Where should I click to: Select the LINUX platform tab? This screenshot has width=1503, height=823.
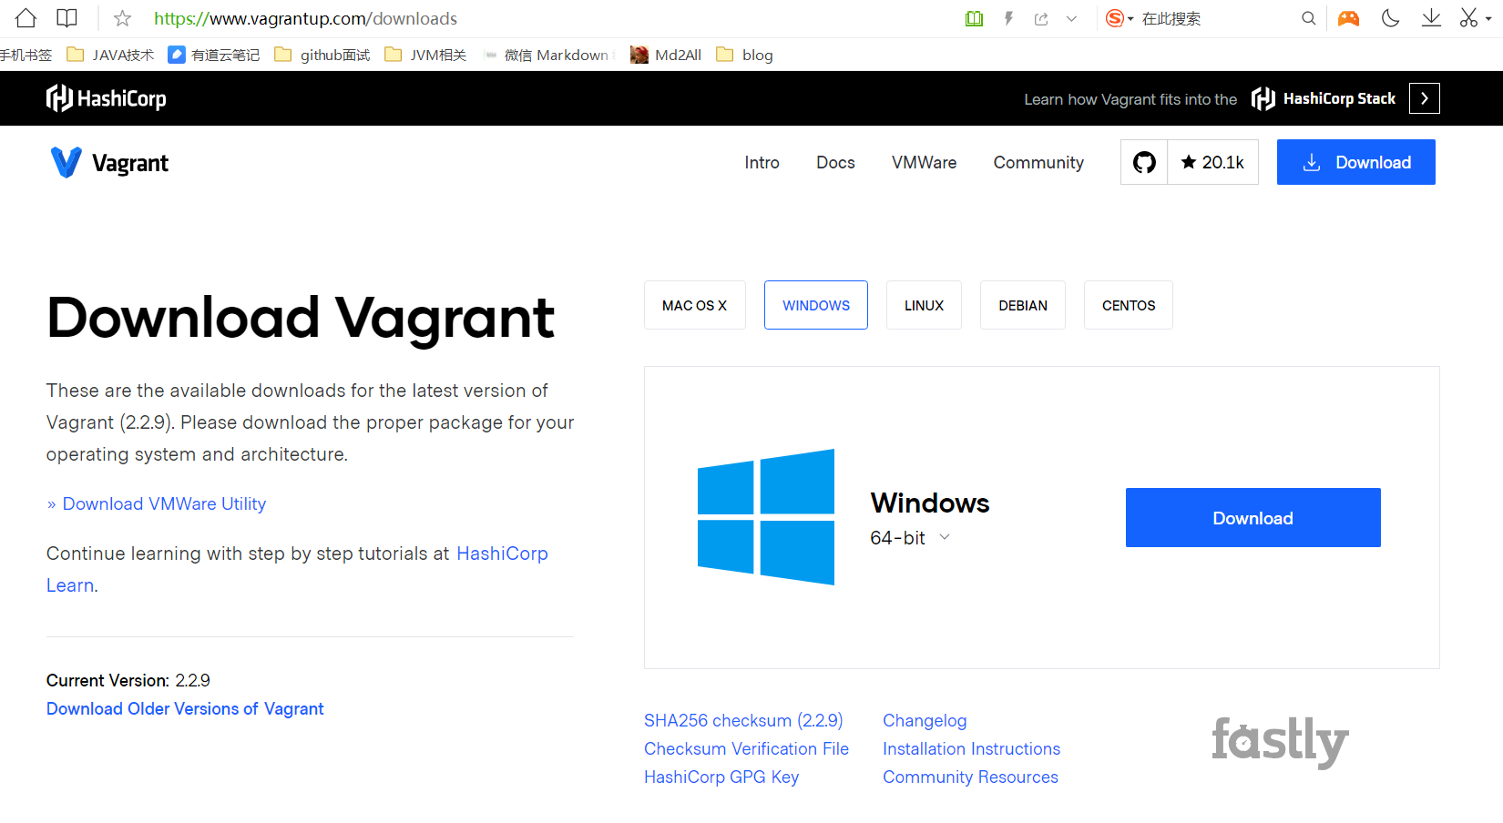[x=924, y=305]
